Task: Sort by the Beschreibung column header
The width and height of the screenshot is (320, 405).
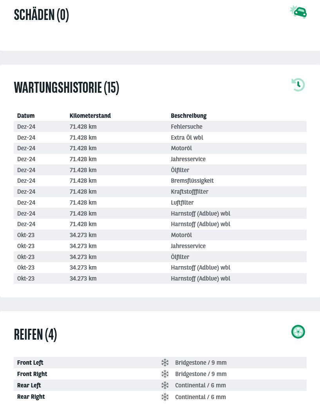Action: click(188, 116)
